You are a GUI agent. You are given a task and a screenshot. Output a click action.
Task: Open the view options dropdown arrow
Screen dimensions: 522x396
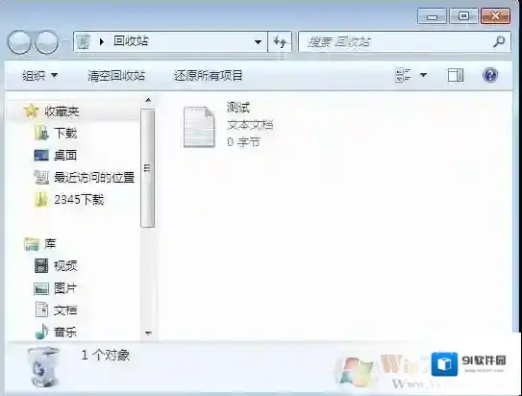click(423, 75)
